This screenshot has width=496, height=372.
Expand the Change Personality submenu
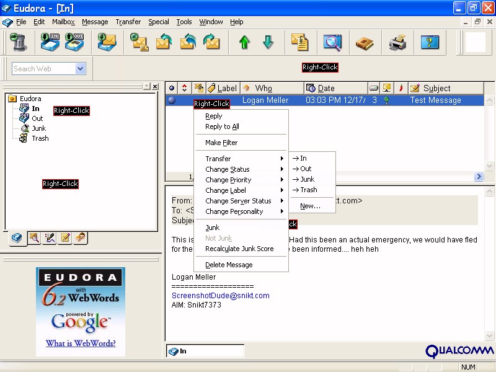(241, 211)
